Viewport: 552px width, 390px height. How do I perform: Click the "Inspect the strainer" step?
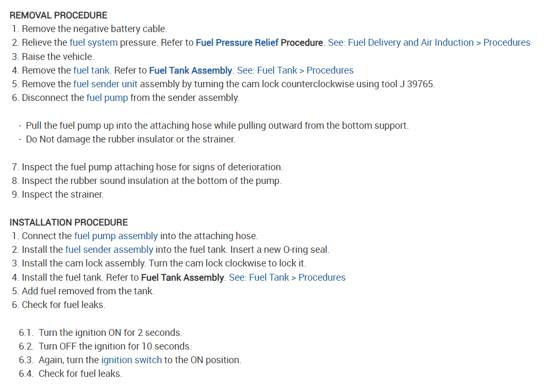tap(63, 194)
